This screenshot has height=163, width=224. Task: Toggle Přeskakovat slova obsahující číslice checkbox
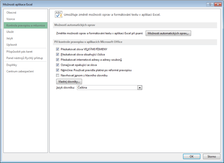tap(57, 54)
